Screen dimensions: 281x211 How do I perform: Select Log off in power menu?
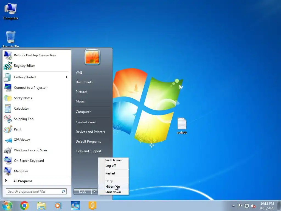(x=113, y=166)
